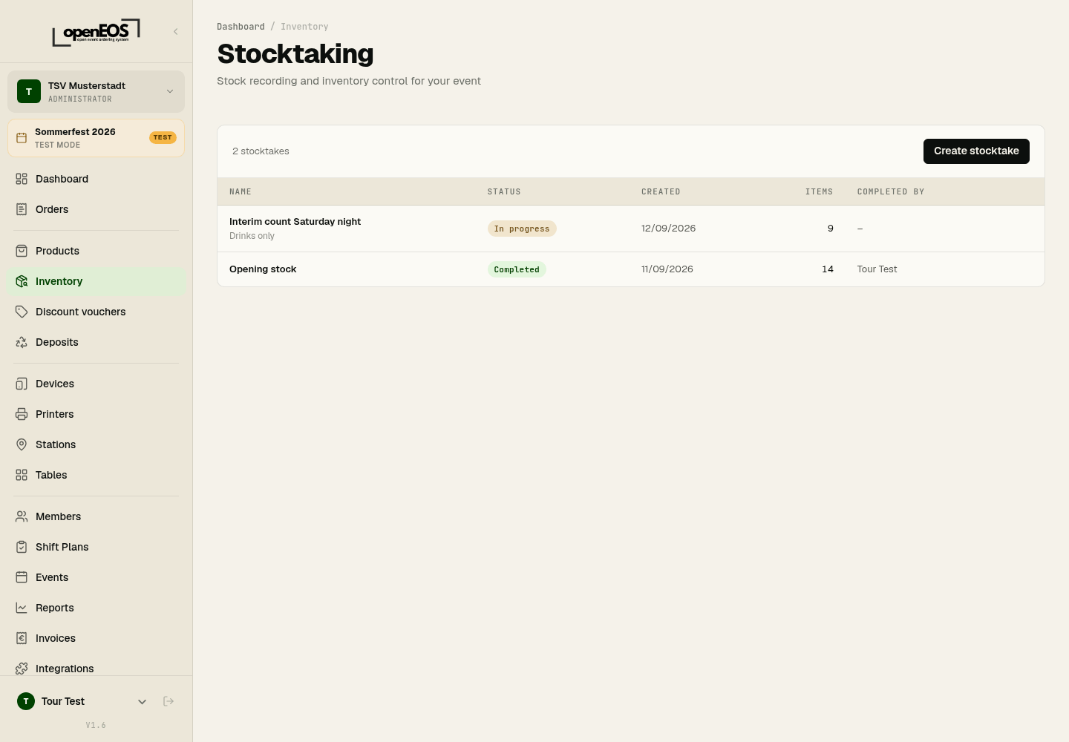Navigate to the Products menu item
The image size is (1069, 742).
click(96, 251)
